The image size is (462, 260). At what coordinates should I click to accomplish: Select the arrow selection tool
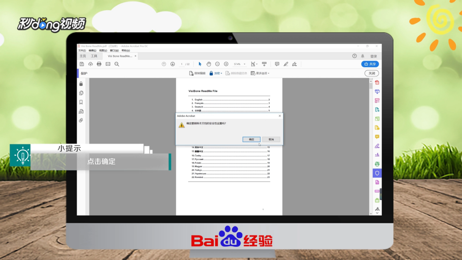[x=200, y=64]
